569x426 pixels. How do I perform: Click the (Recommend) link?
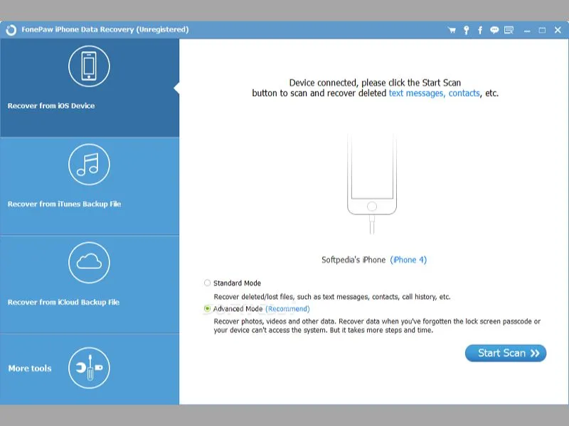[x=288, y=309]
